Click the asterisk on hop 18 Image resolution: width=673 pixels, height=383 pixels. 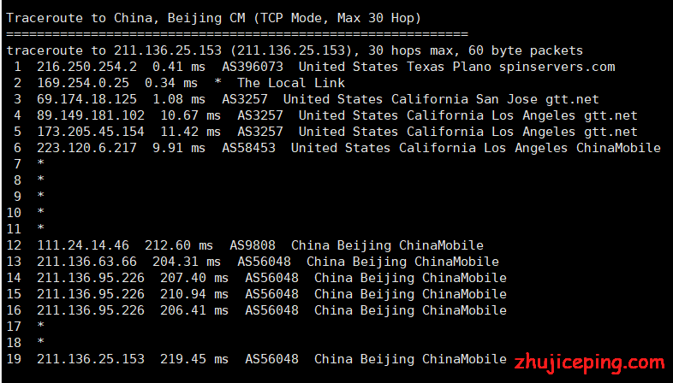41,342
